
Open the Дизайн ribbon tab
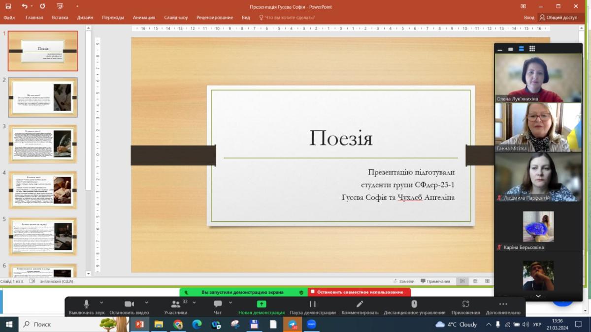(85, 18)
